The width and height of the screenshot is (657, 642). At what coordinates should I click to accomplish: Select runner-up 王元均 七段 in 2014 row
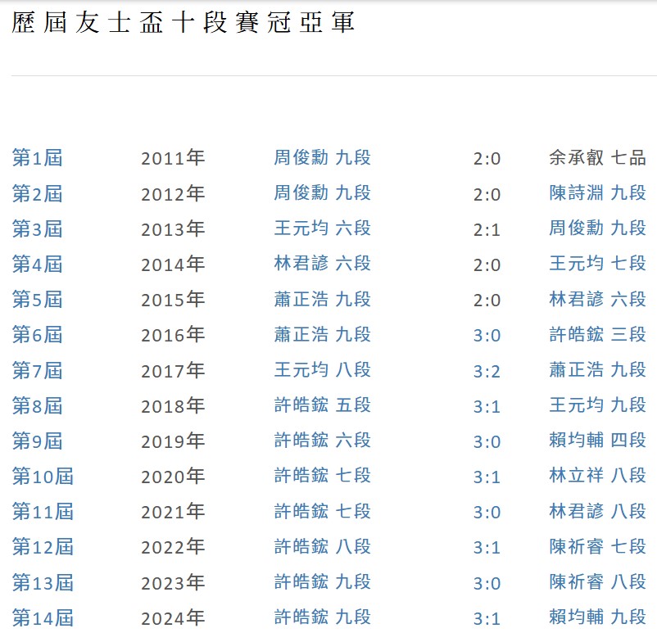pos(597,264)
